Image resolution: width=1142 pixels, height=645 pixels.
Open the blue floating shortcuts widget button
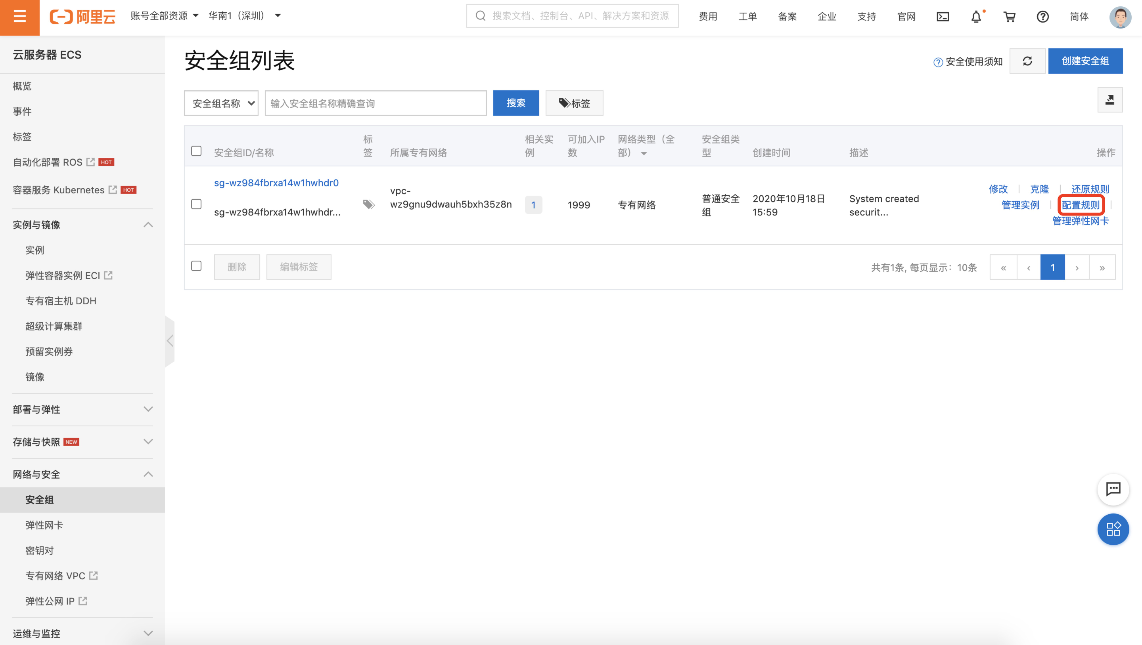(1113, 529)
